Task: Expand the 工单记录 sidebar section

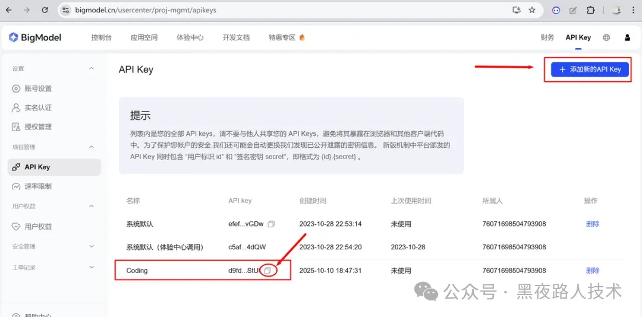Action: (x=91, y=267)
